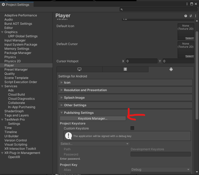199x175 pixels.
Task: Expand the Splash Image section
Action: [125, 98]
